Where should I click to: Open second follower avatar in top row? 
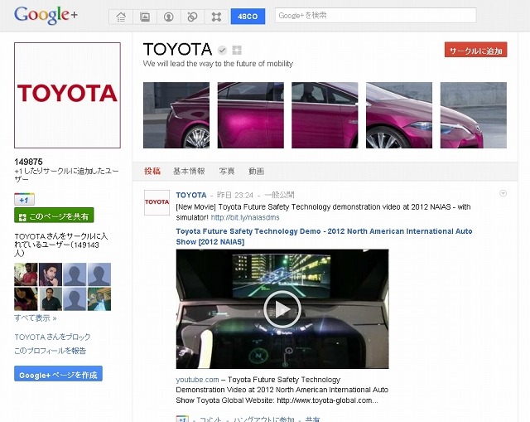pos(51,274)
